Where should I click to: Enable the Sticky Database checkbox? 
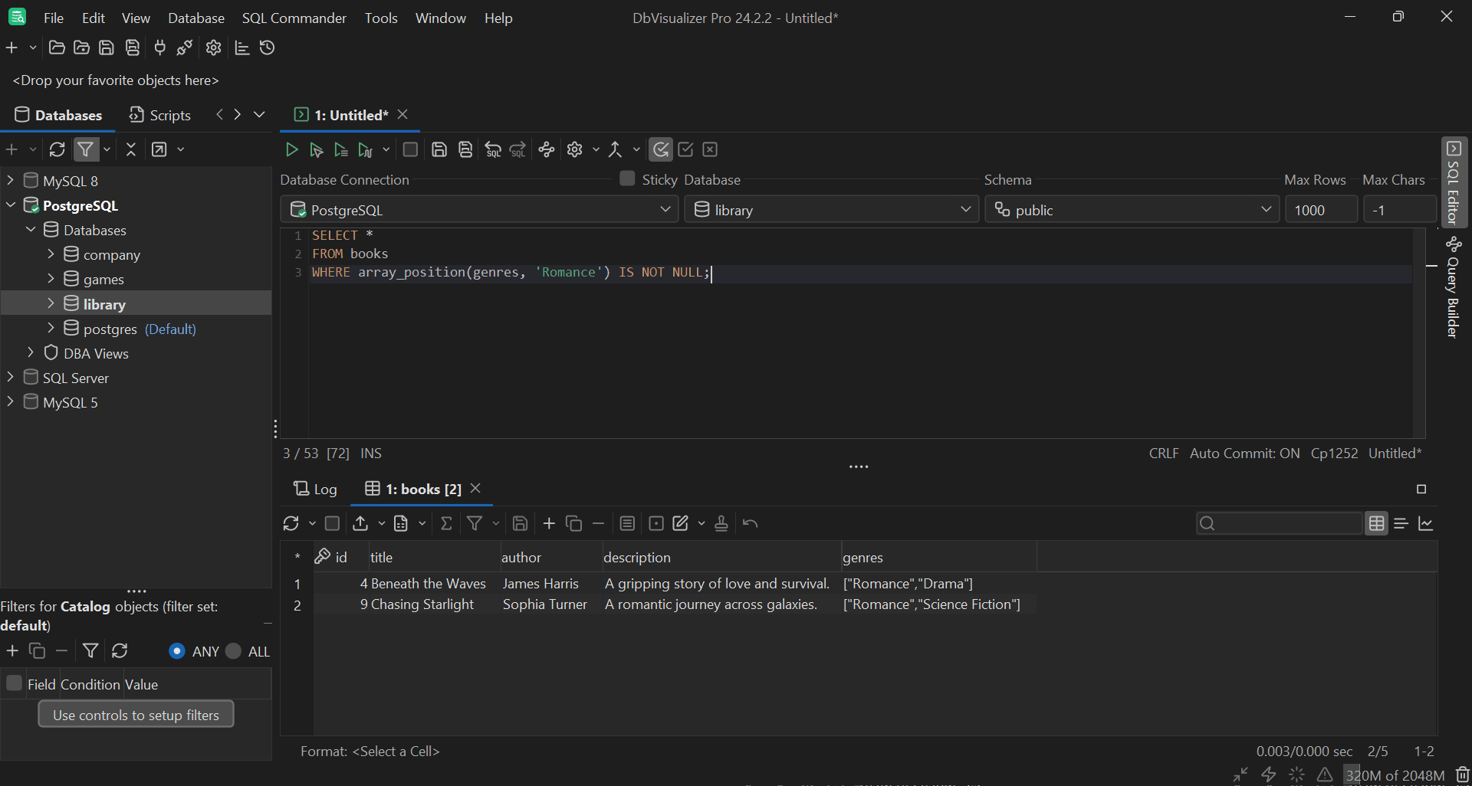click(627, 178)
